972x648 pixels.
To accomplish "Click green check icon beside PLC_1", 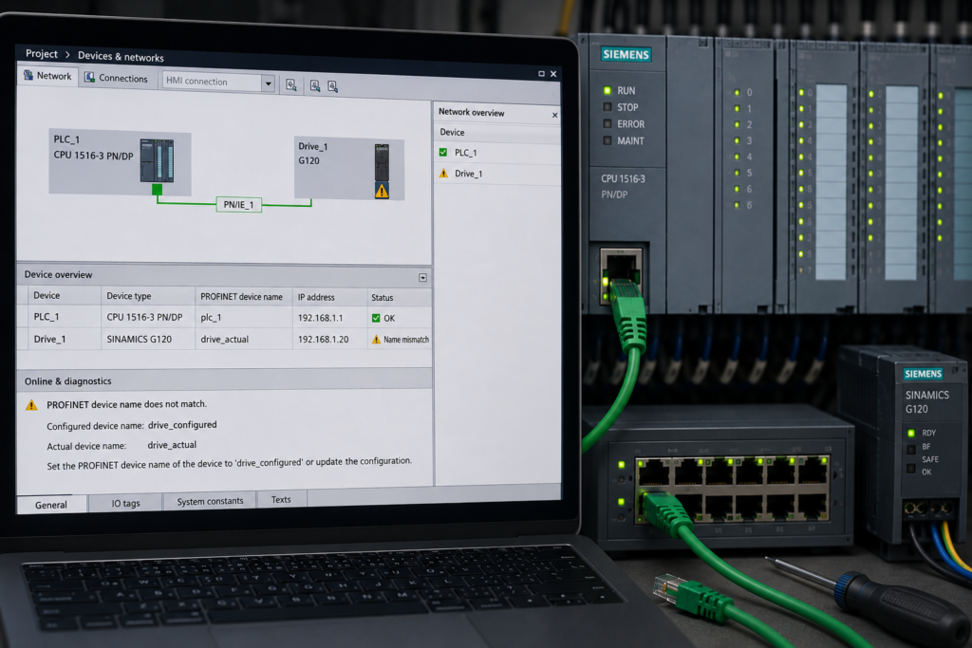I will 442,152.
